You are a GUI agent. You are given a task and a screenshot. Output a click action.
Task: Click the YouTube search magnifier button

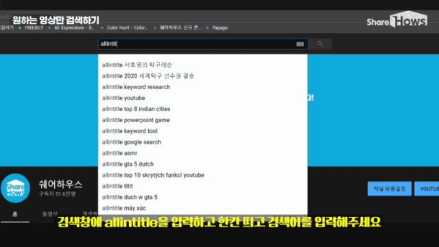coord(320,44)
